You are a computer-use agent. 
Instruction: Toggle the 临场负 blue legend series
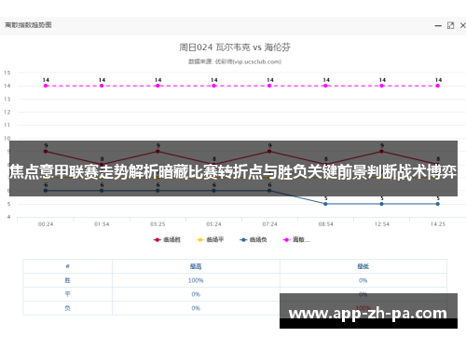pyautogui.click(x=254, y=239)
